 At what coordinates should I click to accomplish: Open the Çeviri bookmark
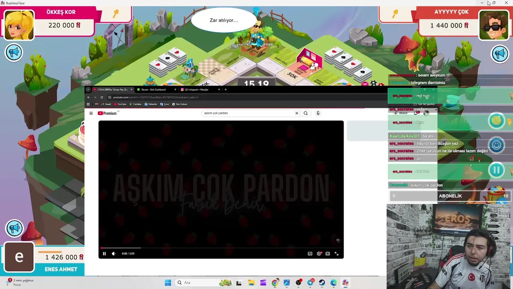(x=165, y=104)
